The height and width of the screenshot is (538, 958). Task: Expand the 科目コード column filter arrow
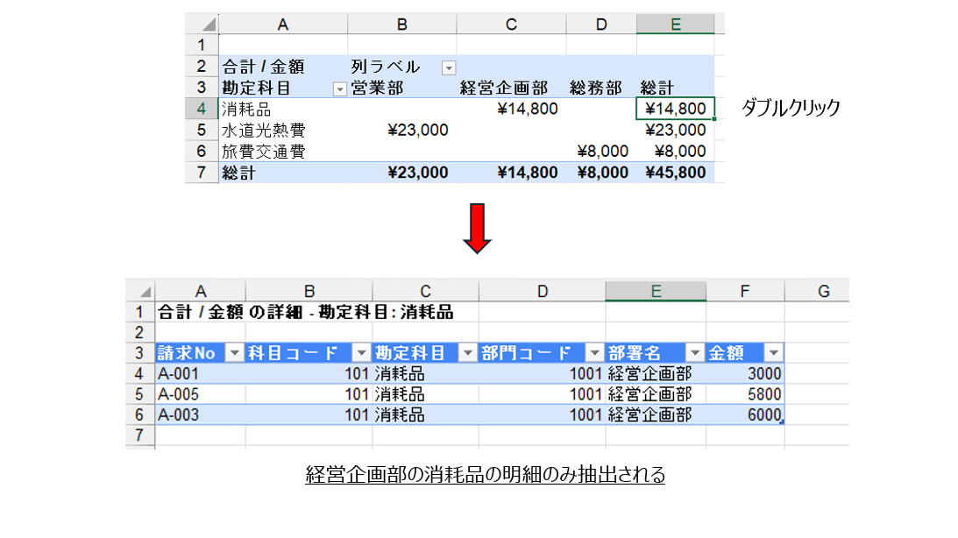(x=361, y=352)
